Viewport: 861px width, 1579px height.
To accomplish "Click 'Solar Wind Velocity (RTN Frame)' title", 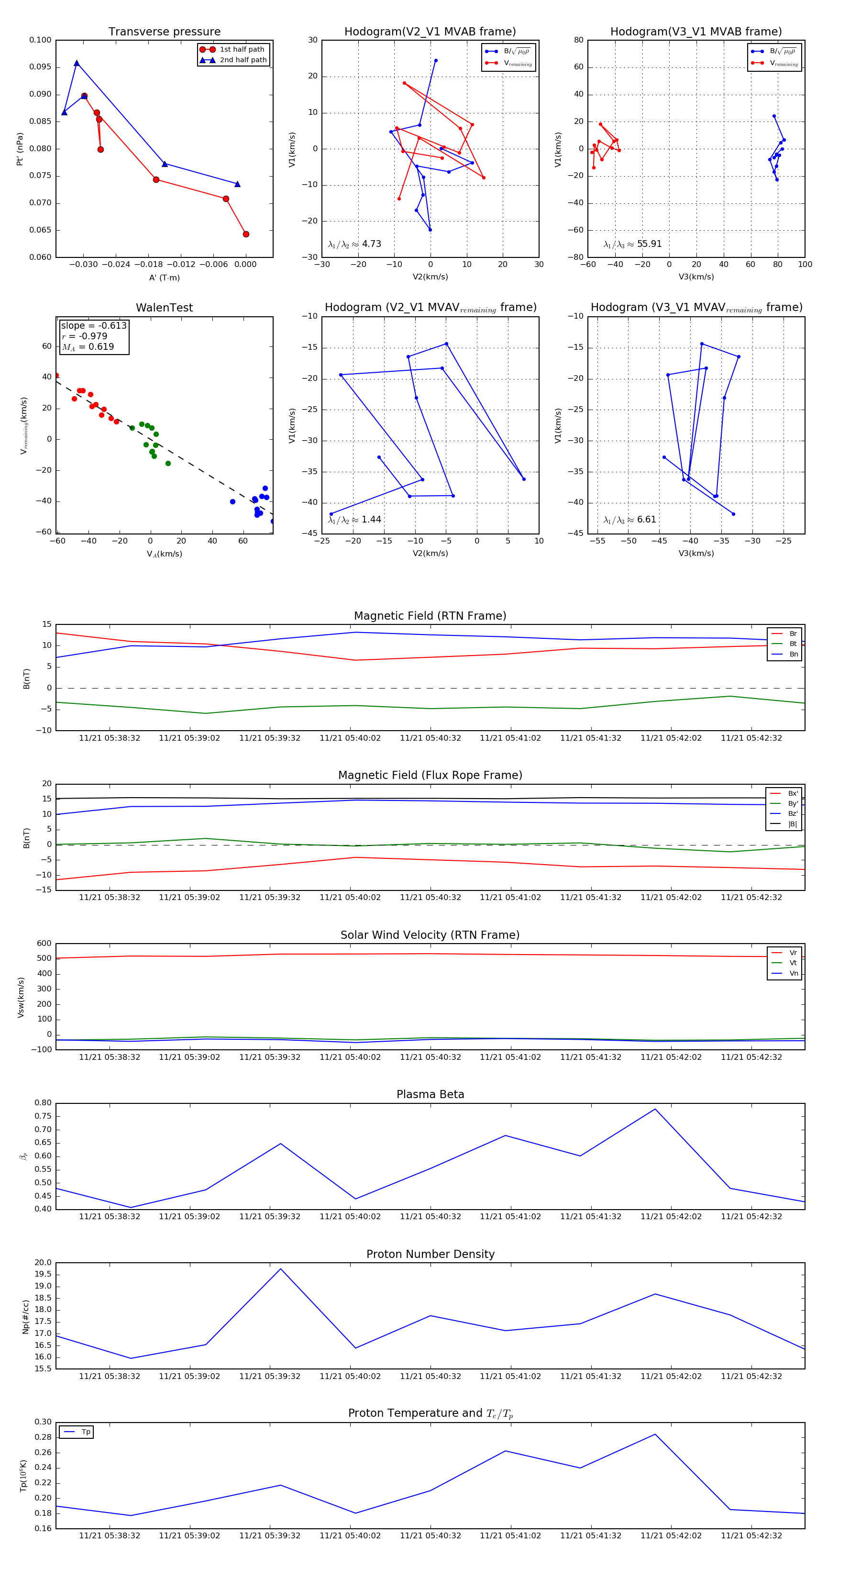I will (430, 935).
